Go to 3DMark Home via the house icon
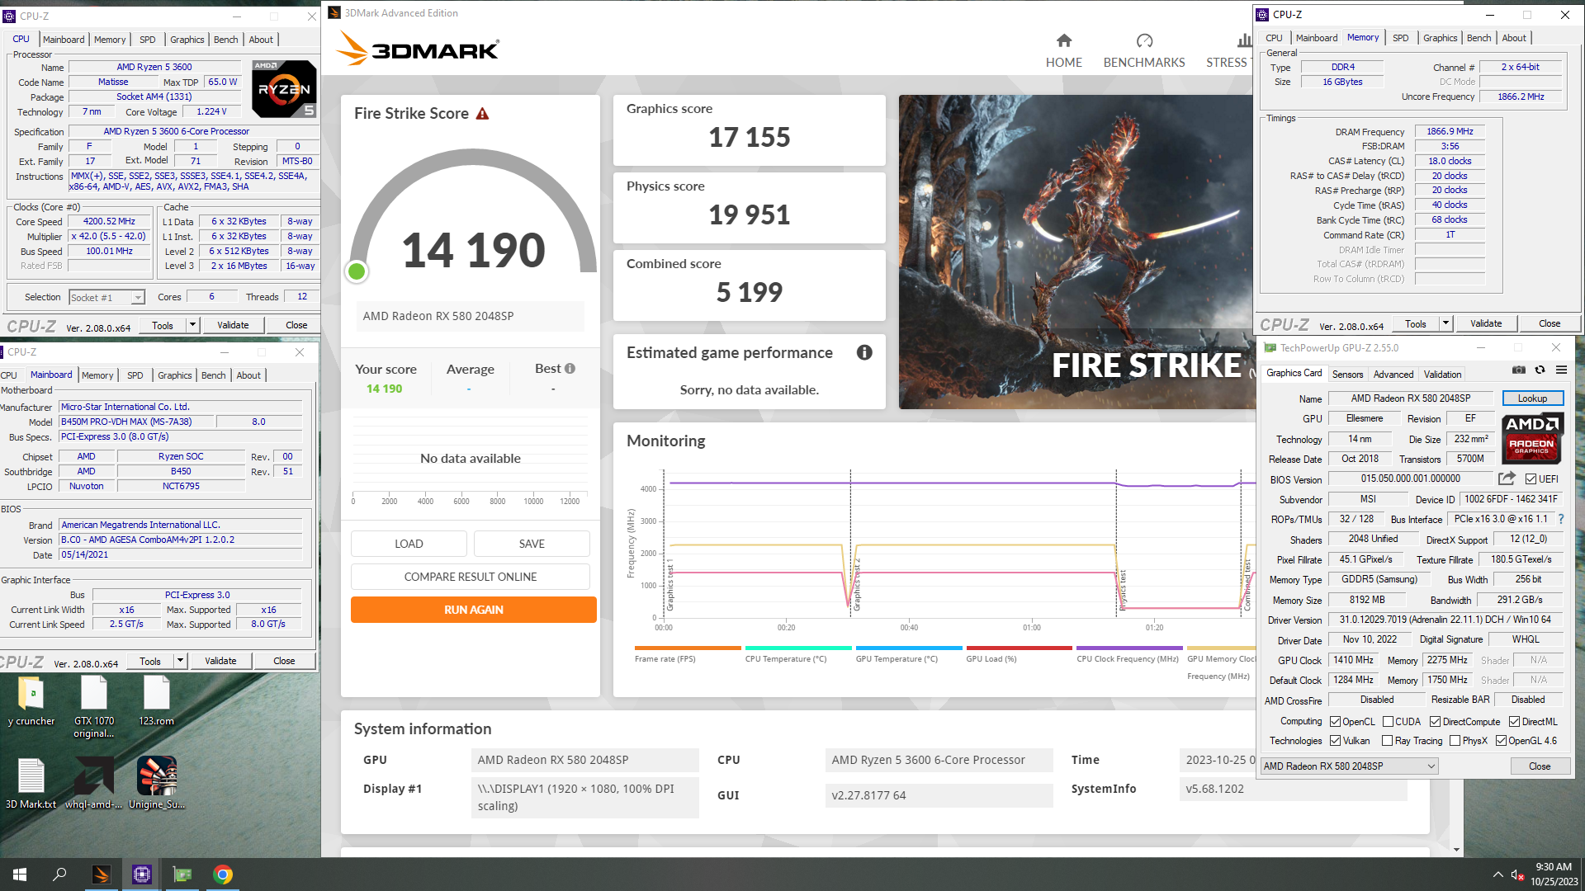1585x891 pixels. pos(1064,40)
